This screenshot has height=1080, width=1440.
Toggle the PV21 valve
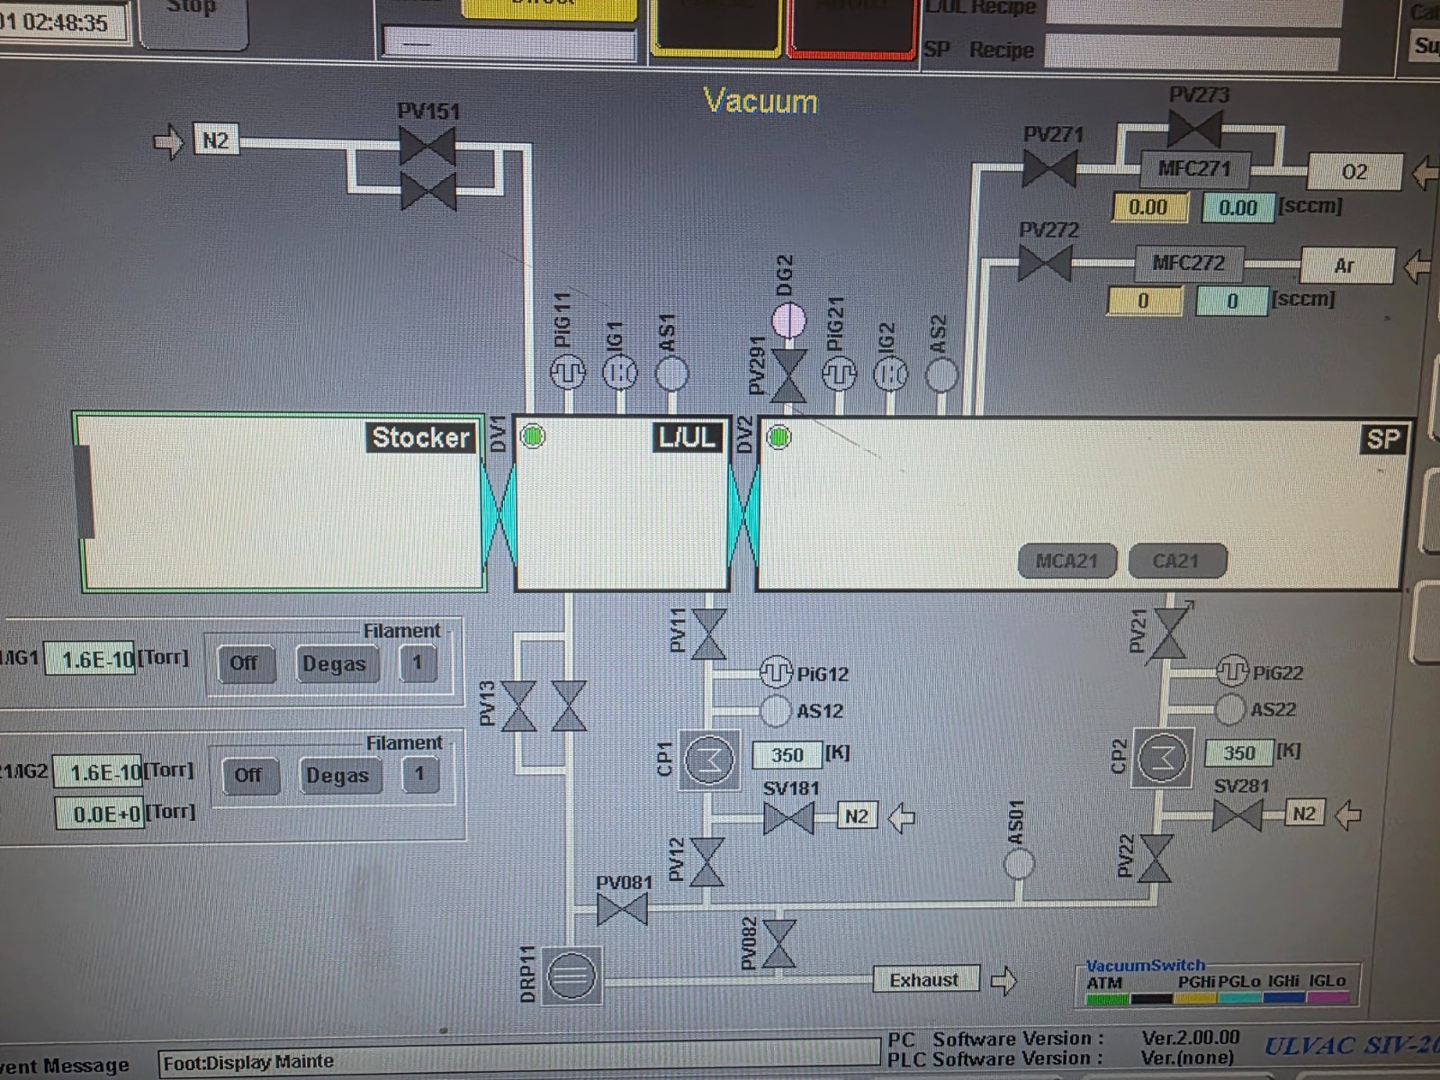[1168, 634]
